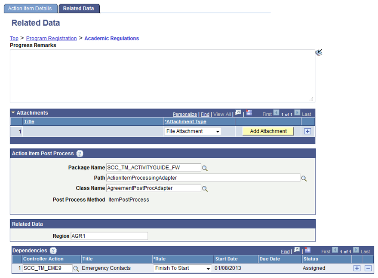Image resolution: width=378 pixels, height=278 pixels.
Task: Download the Dependencies grid to Excel
Action: tap(308, 250)
